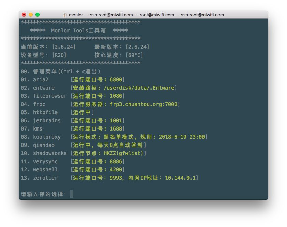287x227 pixels.
Task: Click the frpc server 'frp3.chuantou.org:7000'
Action: [x=143, y=104]
